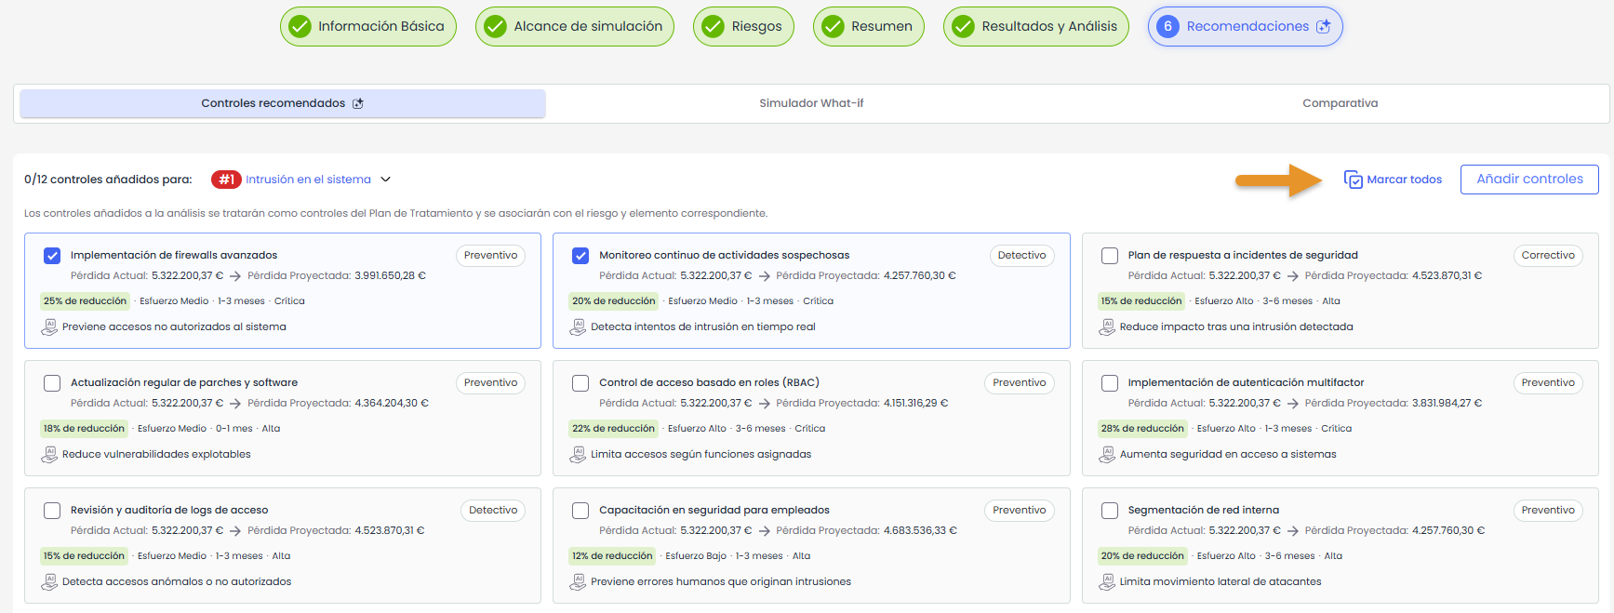This screenshot has height=613, width=1614.
Task: Click projected loss '3.831.984,27 €'
Action: tap(1447, 404)
